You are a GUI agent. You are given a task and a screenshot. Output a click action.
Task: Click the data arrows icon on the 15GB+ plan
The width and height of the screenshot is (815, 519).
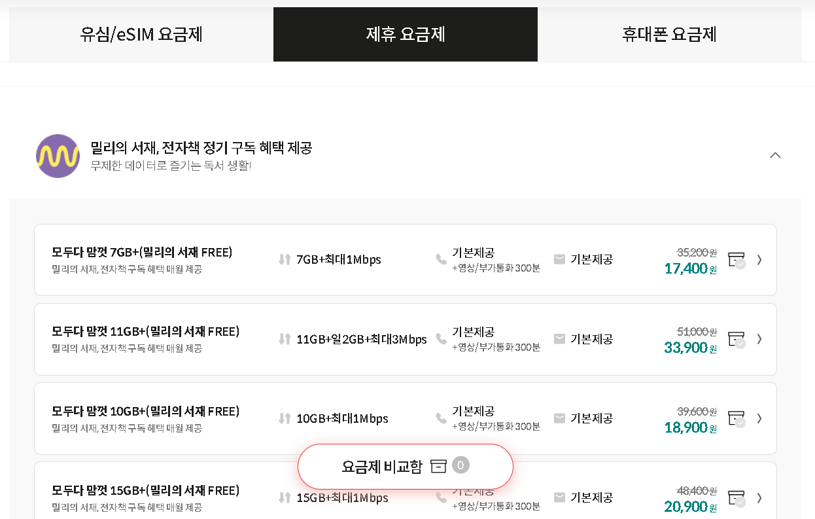pyautogui.click(x=284, y=498)
